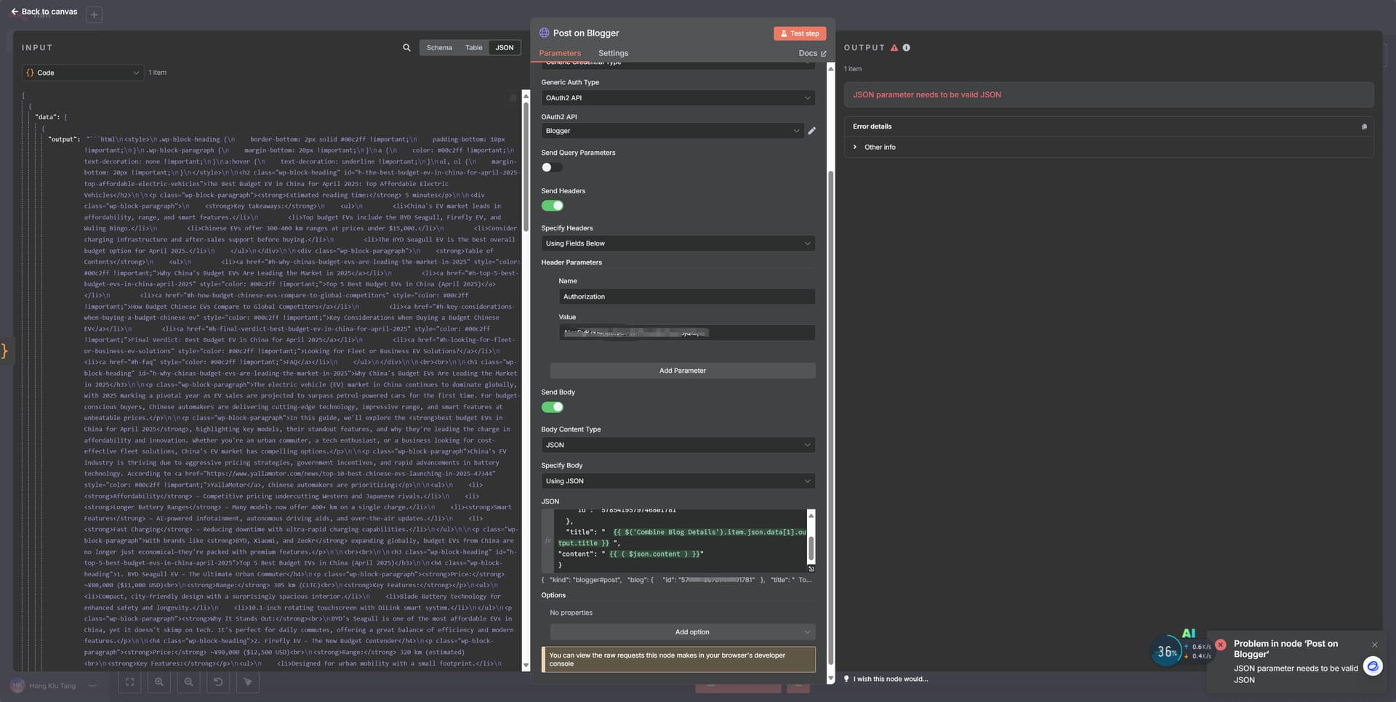1396x702 pixels.
Task: Click reset zoom canvas icon
Action: 218,682
